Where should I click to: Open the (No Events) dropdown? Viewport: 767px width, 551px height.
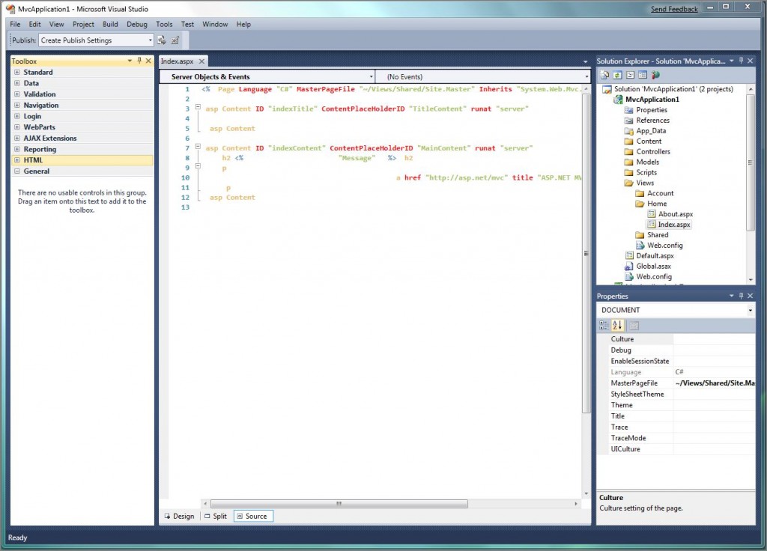[483, 77]
